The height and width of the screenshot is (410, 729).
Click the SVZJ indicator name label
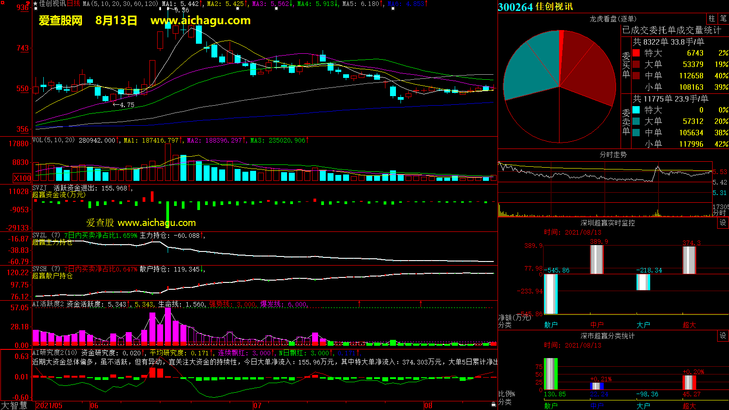pyautogui.click(x=40, y=188)
